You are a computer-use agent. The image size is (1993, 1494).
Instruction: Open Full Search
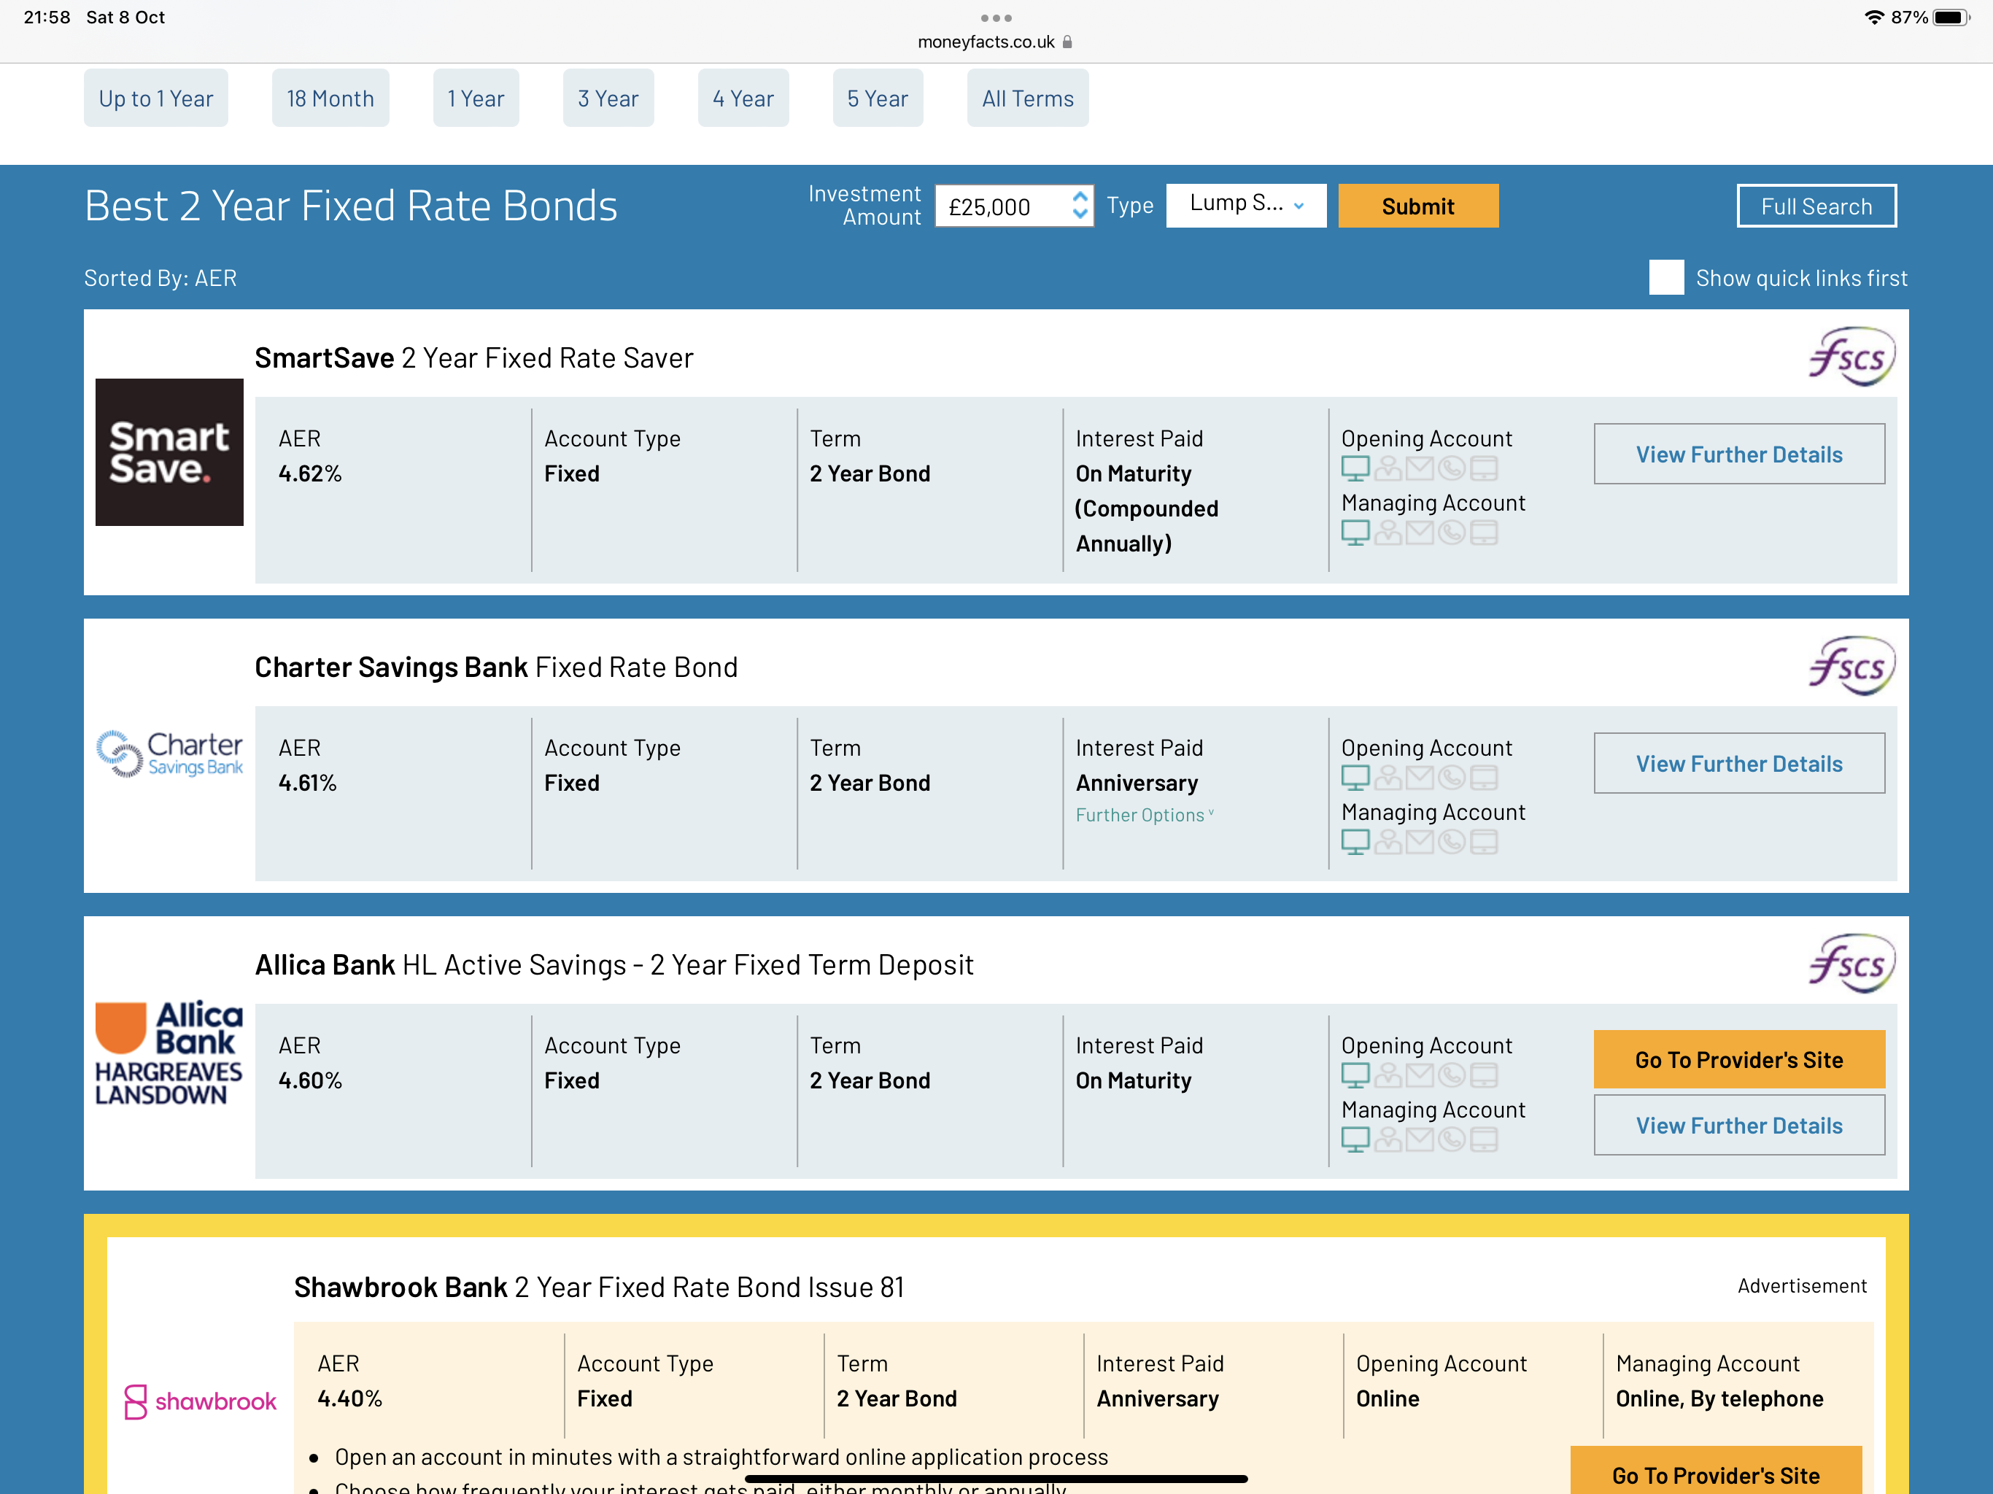pos(1816,206)
